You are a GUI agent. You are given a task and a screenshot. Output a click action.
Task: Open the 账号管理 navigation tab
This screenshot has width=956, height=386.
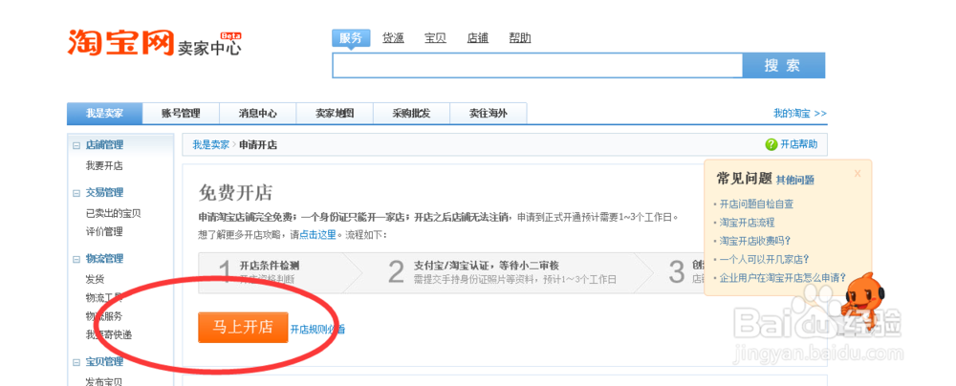(181, 114)
